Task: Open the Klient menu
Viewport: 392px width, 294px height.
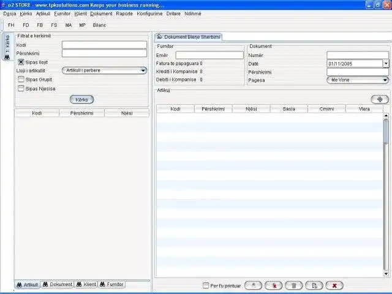Action: (x=80, y=13)
